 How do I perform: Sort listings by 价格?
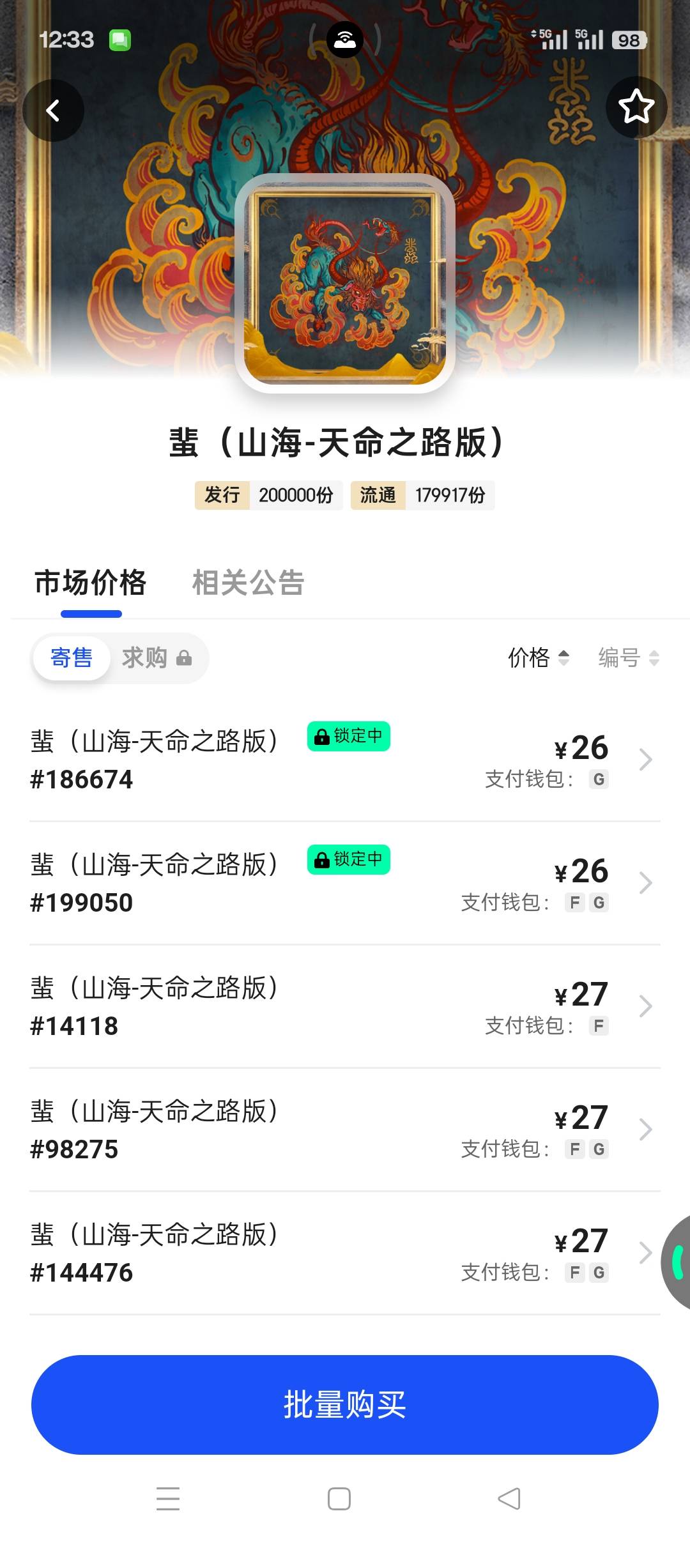538,657
